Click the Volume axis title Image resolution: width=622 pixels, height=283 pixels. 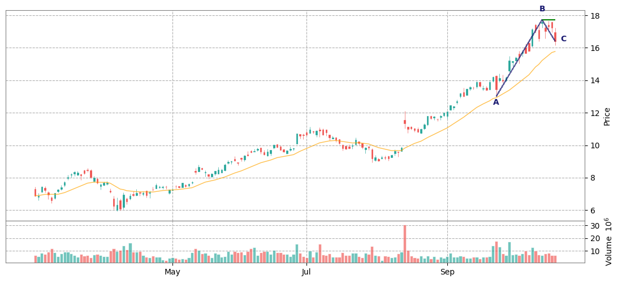tap(608, 242)
